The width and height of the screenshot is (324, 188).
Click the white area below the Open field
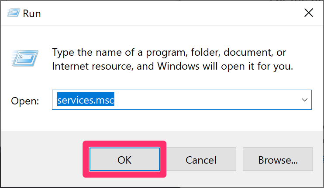(x=182, y=120)
